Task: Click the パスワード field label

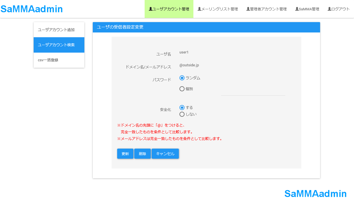Action: click(x=162, y=80)
